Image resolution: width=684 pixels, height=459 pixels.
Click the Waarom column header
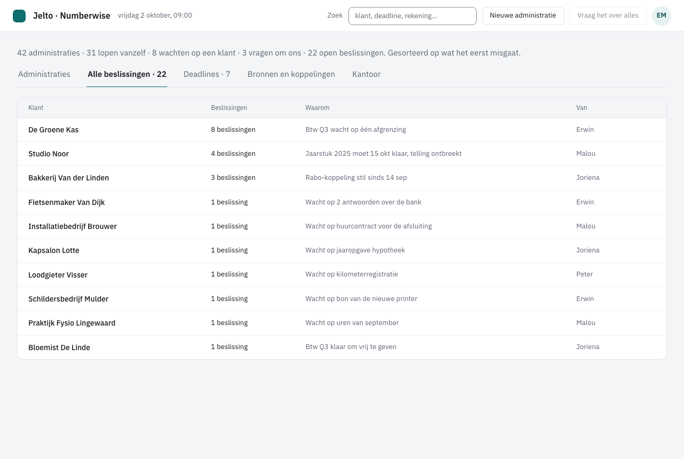pos(317,108)
